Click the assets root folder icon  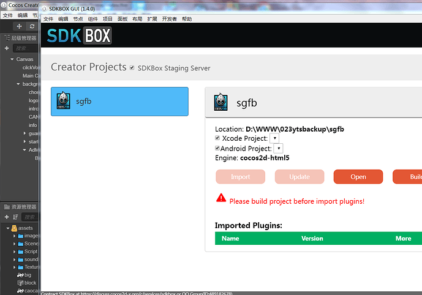click(x=14, y=228)
